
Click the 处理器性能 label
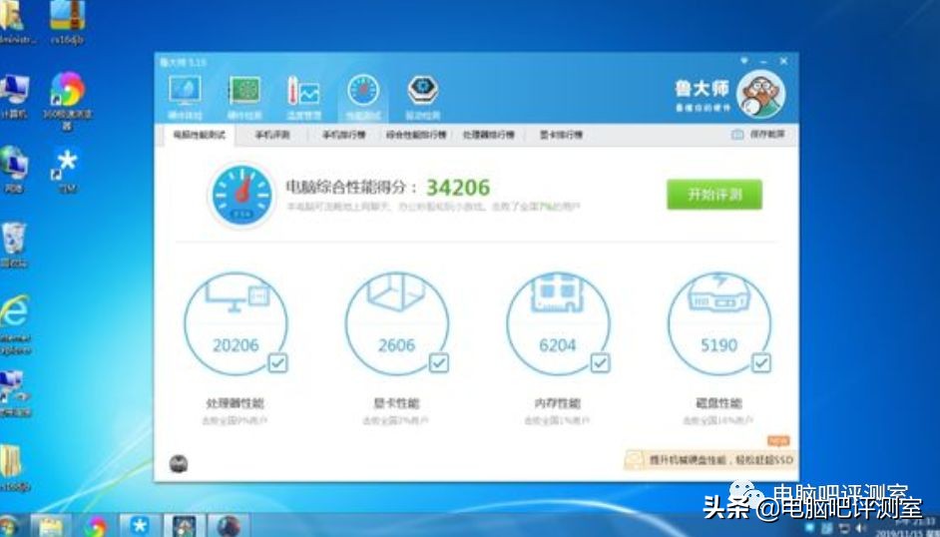coord(235,403)
